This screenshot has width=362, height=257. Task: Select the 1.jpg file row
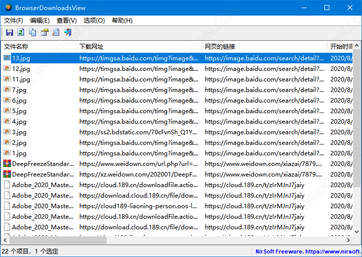177,153
